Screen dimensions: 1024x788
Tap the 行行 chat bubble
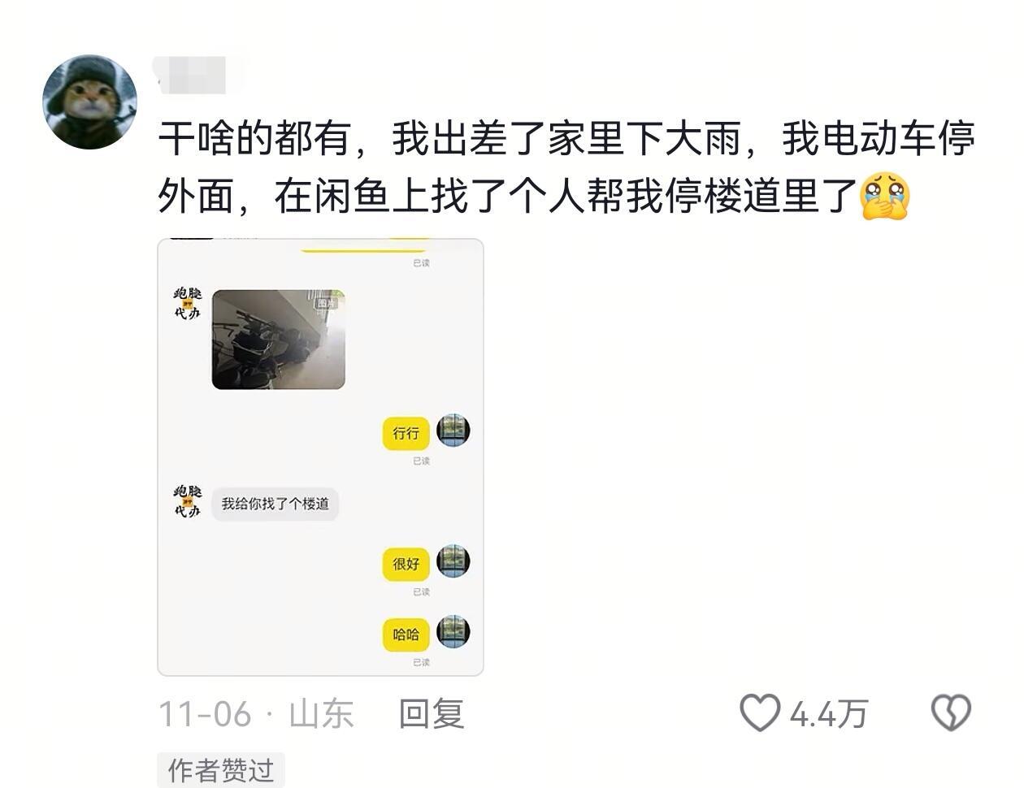click(x=406, y=434)
